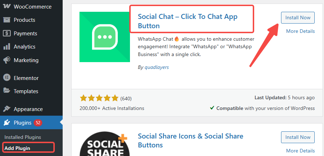Click the Elementor circle icon
This screenshot has width=324, height=156.
pos(6,78)
